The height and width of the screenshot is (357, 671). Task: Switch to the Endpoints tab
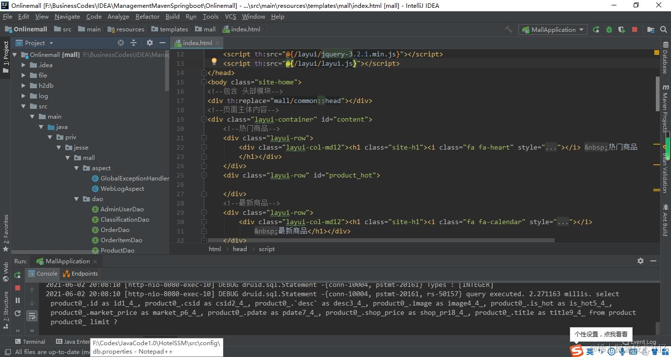81,274
